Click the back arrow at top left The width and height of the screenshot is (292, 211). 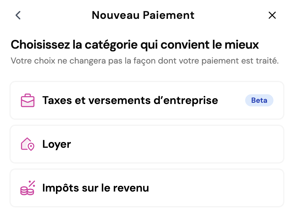(x=18, y=15)
